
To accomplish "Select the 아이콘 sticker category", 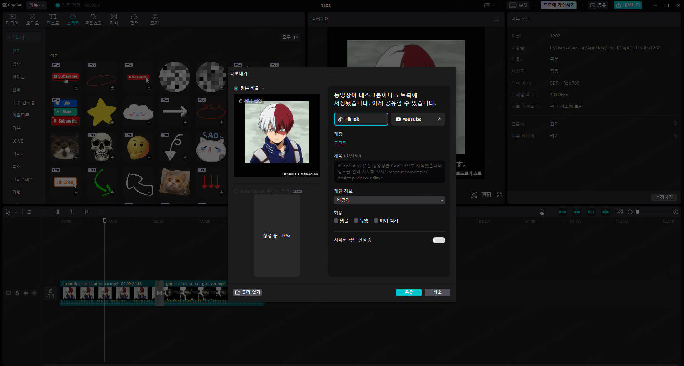I will click(x=19, y=77).
